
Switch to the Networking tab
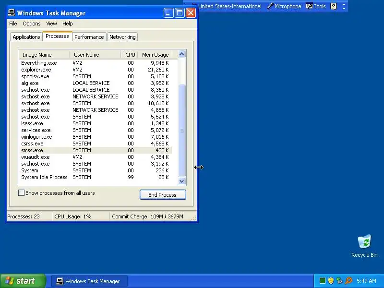(122, 37)
